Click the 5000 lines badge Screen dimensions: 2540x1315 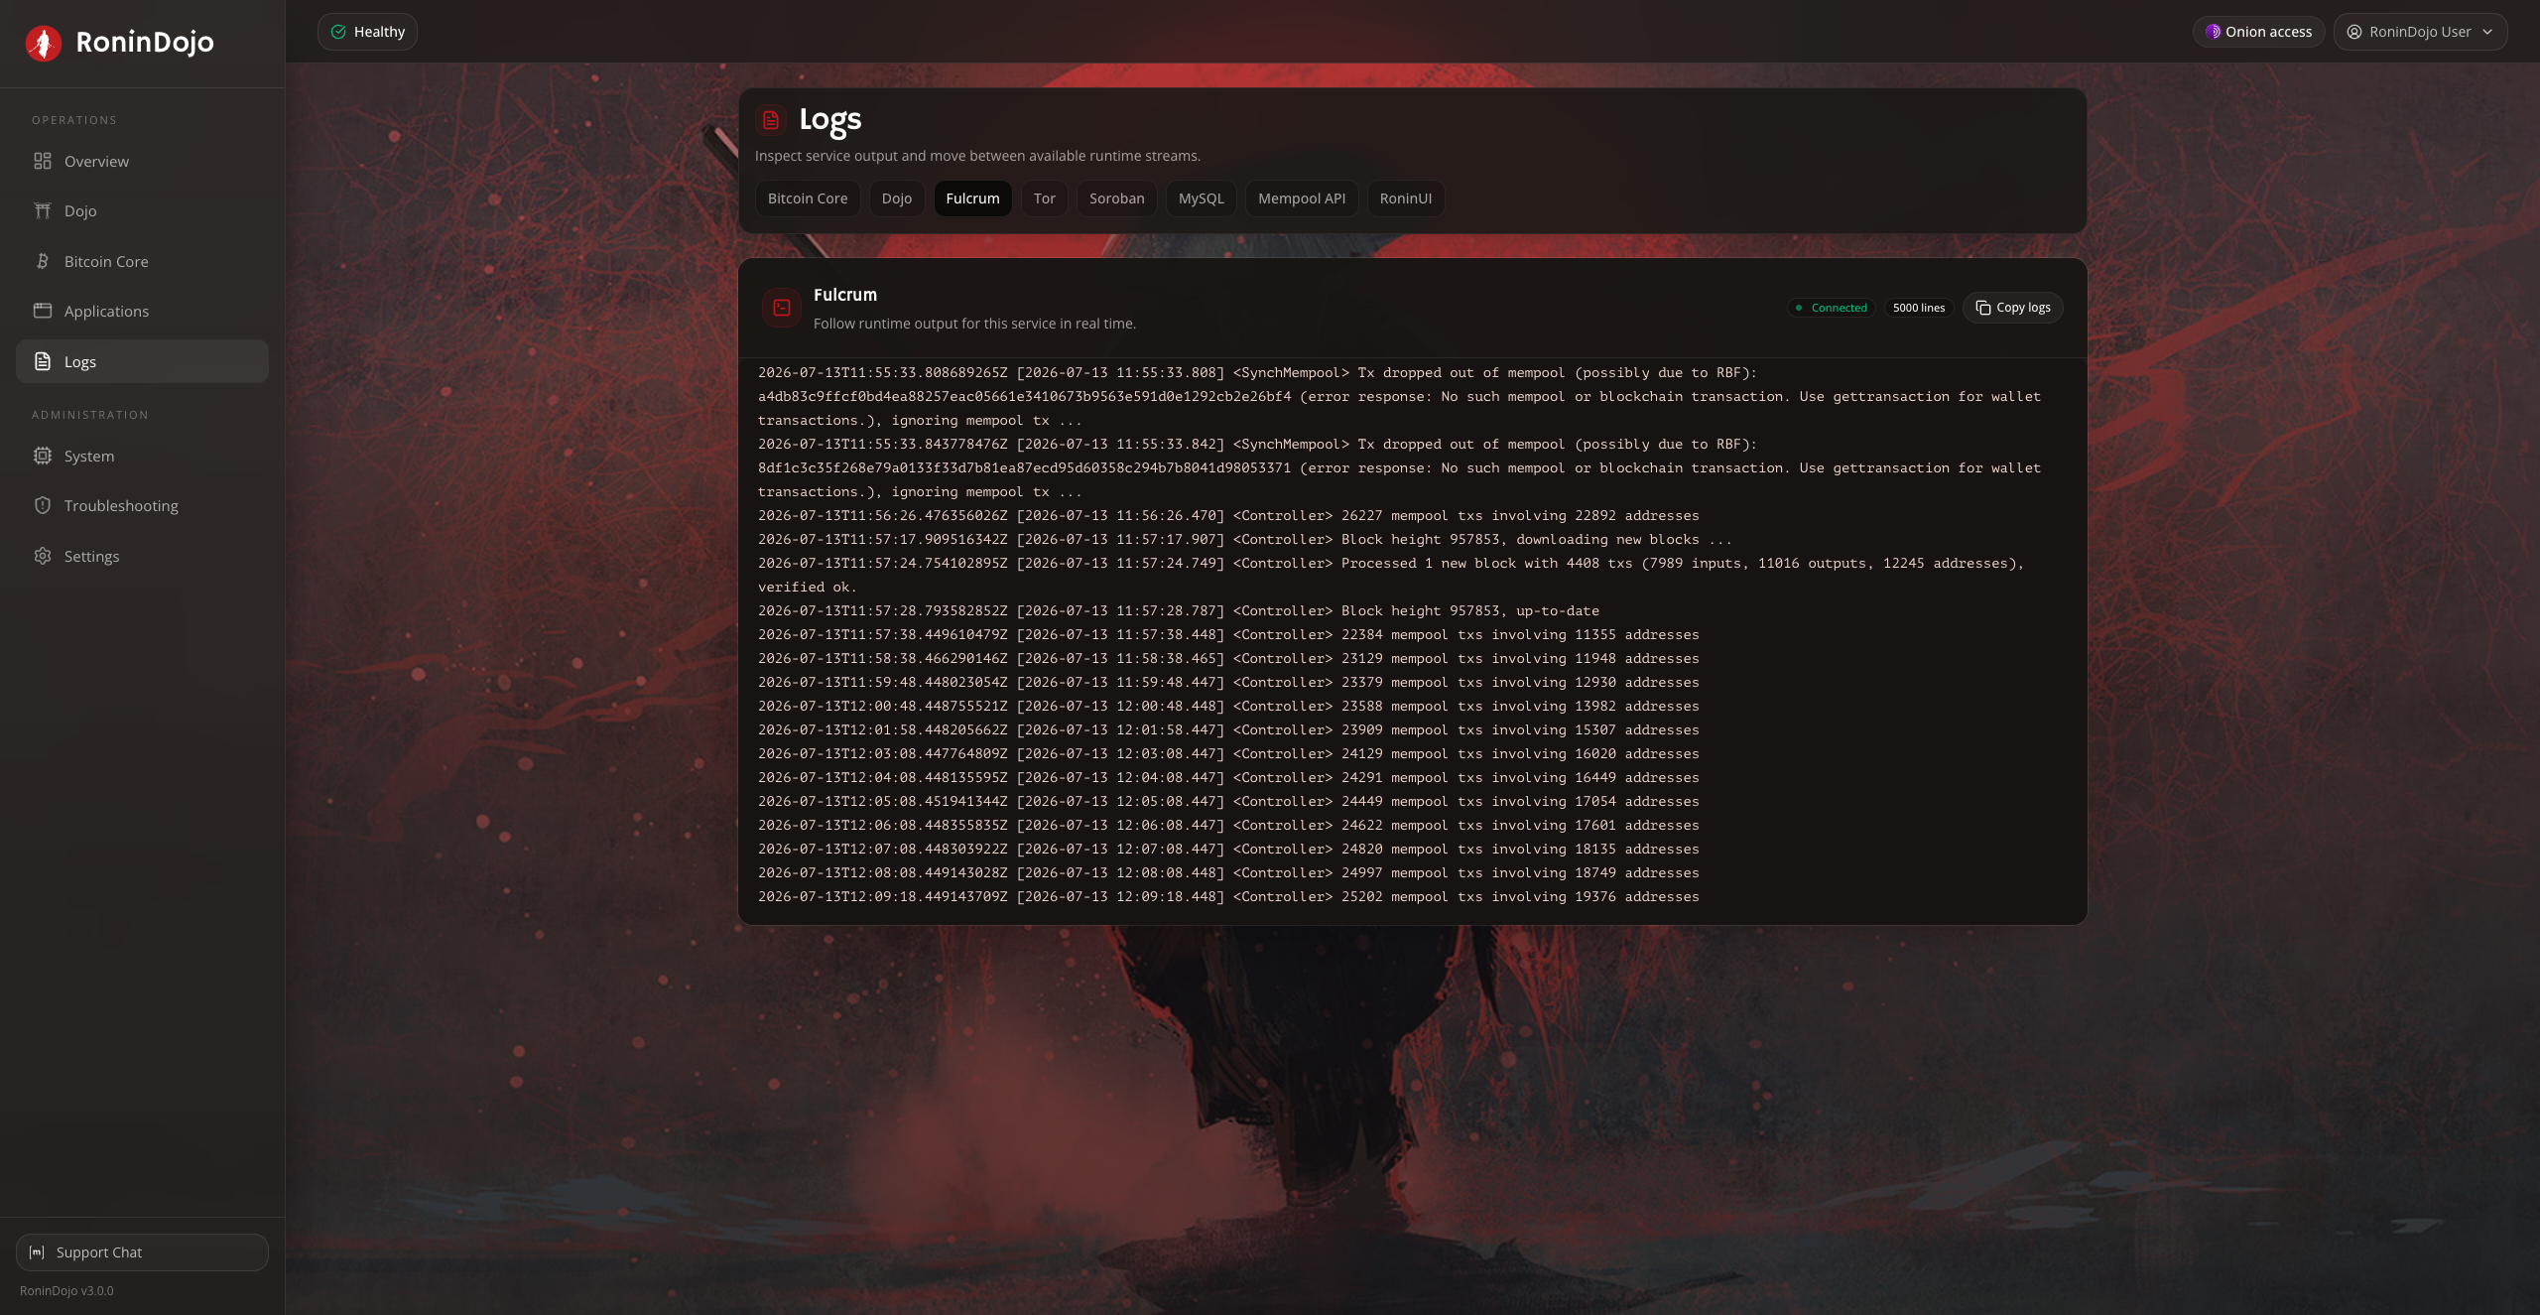point(1919,308)
